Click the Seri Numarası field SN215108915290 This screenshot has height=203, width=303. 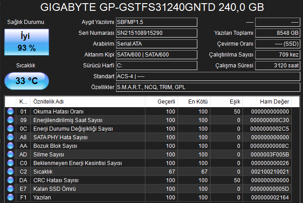coord(157,33)
